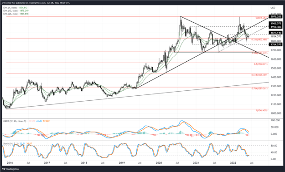This screenshot has width=285, height=172.
Task: Click the 2022 label on time axis
Action: pos(233,163)
